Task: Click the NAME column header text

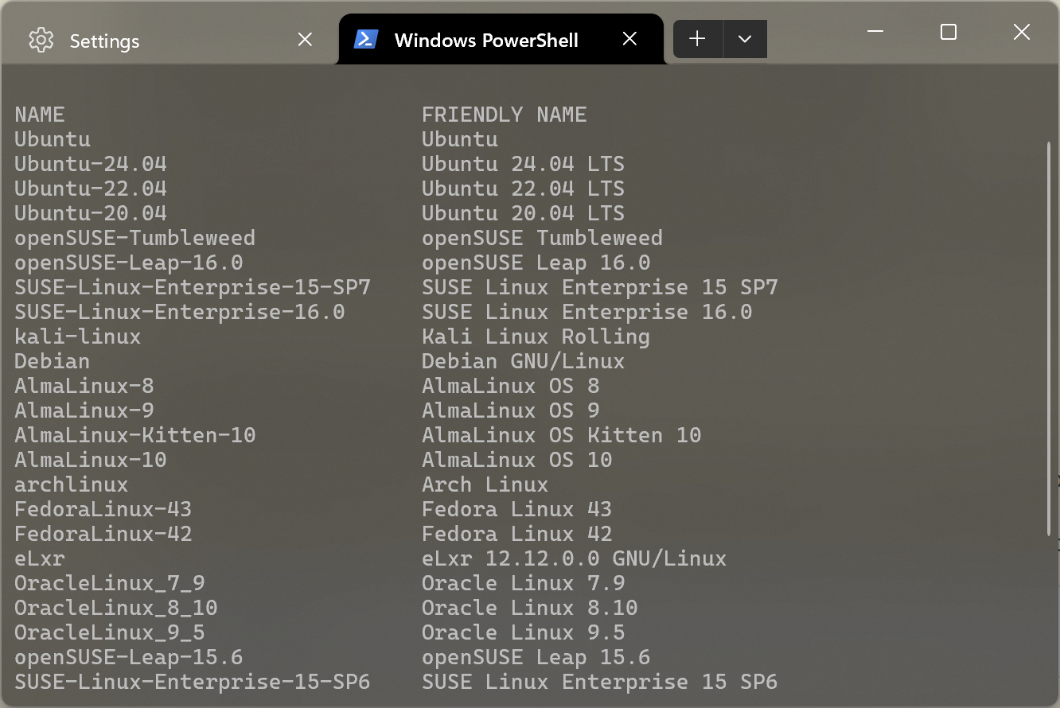Action: point(40,115)
